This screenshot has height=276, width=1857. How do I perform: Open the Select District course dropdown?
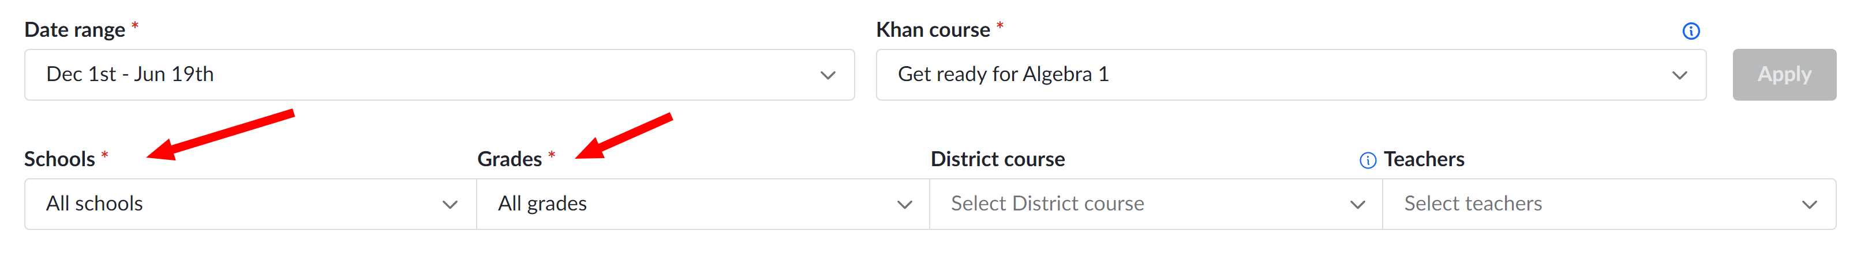tap(1156, 204)
